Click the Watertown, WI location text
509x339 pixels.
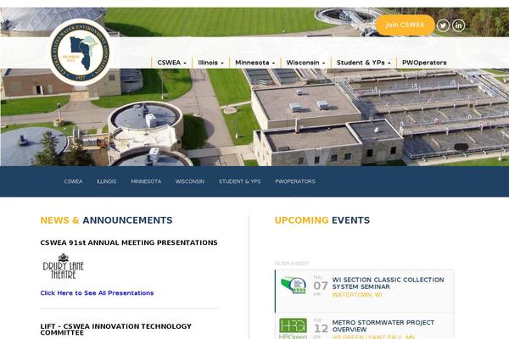tap(357, 295)
